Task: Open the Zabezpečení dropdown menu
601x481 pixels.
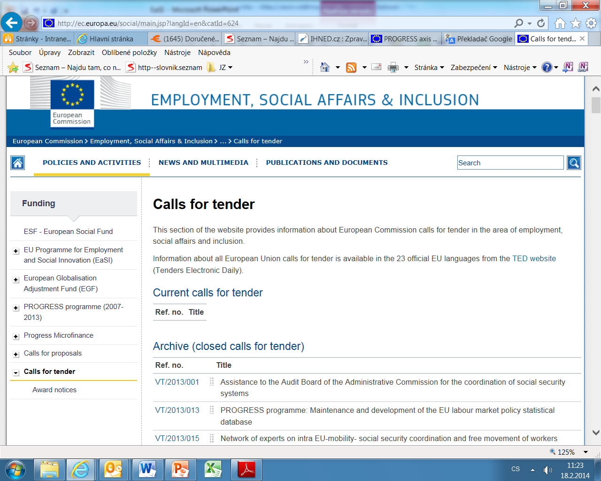Action: [x=474, y=68]
